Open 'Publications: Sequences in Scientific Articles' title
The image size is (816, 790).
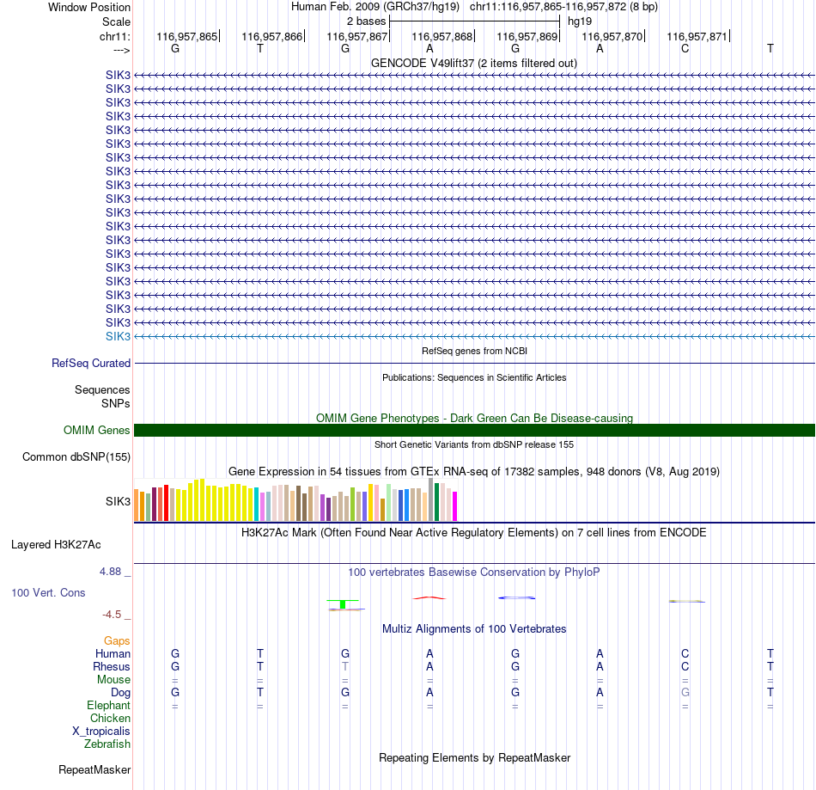(474, 377)
